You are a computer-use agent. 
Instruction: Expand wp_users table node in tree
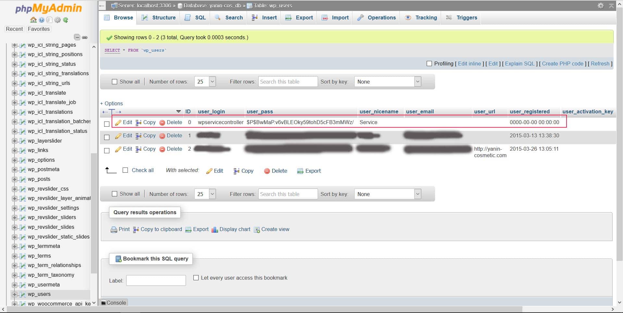point(14,294)
